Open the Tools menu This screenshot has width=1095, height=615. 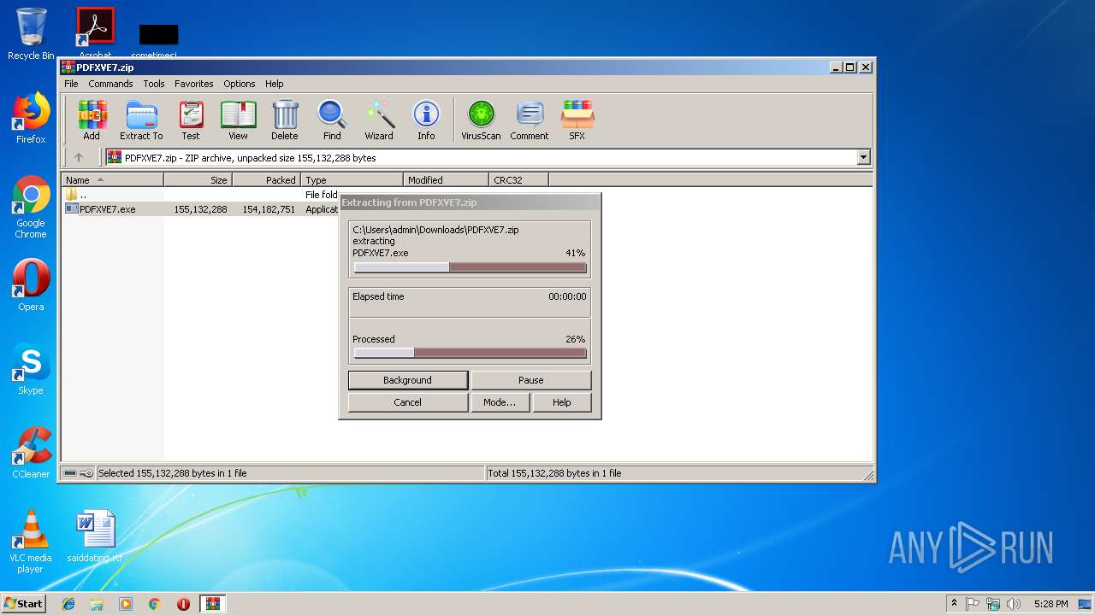click(x=154, y=84)
